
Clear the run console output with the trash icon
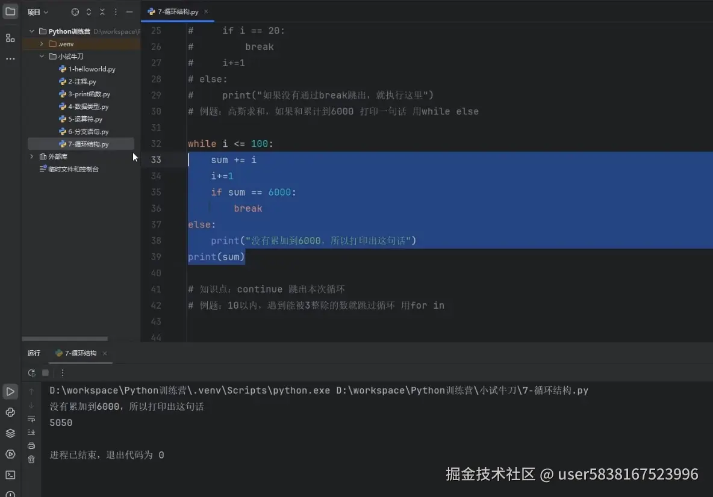click(31, 458)
